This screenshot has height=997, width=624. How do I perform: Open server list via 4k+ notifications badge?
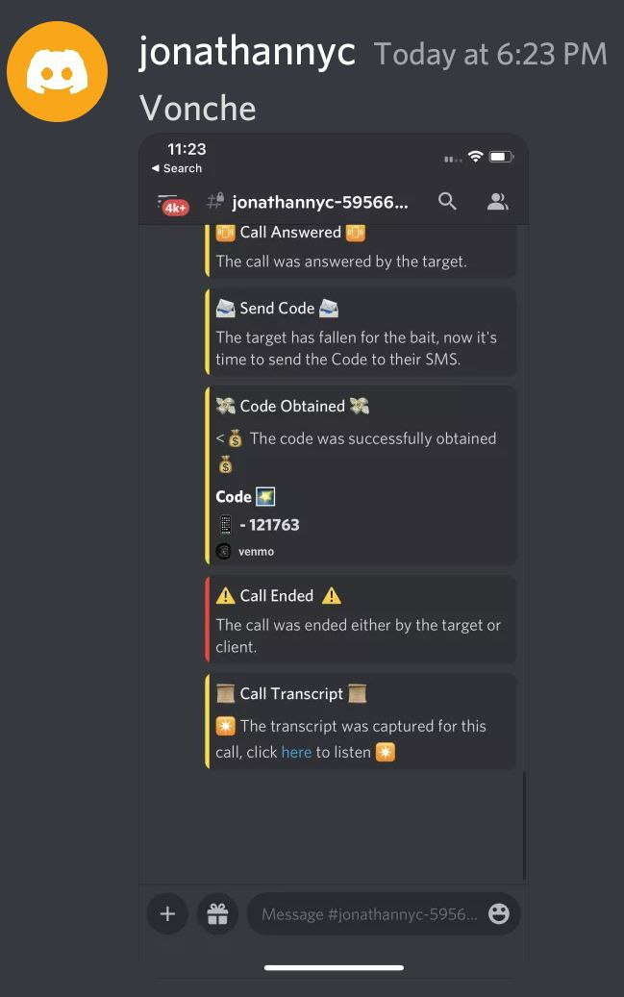pos(173,205)
